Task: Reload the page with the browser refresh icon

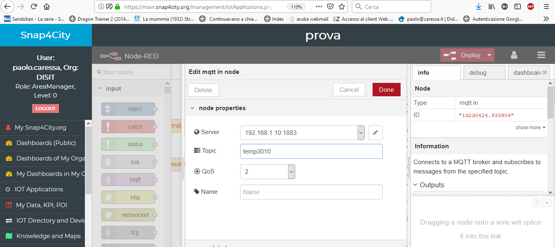Action: click(34, 6)
